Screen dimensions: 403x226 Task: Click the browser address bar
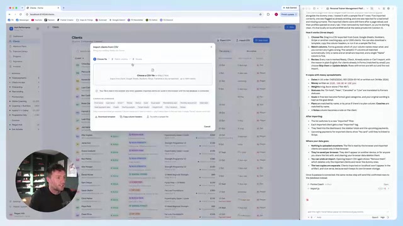point(144,14)
